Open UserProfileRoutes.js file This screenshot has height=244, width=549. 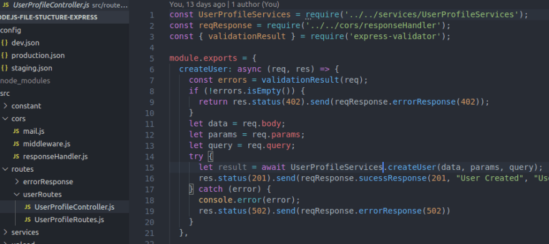(x=69, y=220)
